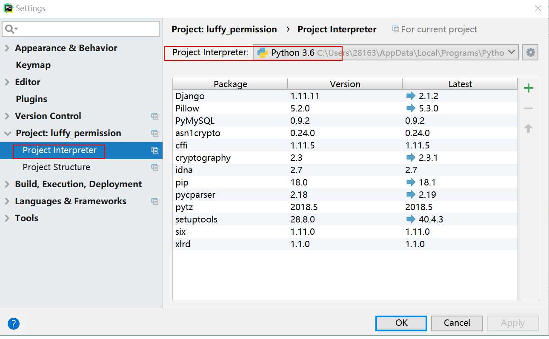Expand the Tools section
The width and height of the screenshot is (549, 339).
click(x=7, y=218)
